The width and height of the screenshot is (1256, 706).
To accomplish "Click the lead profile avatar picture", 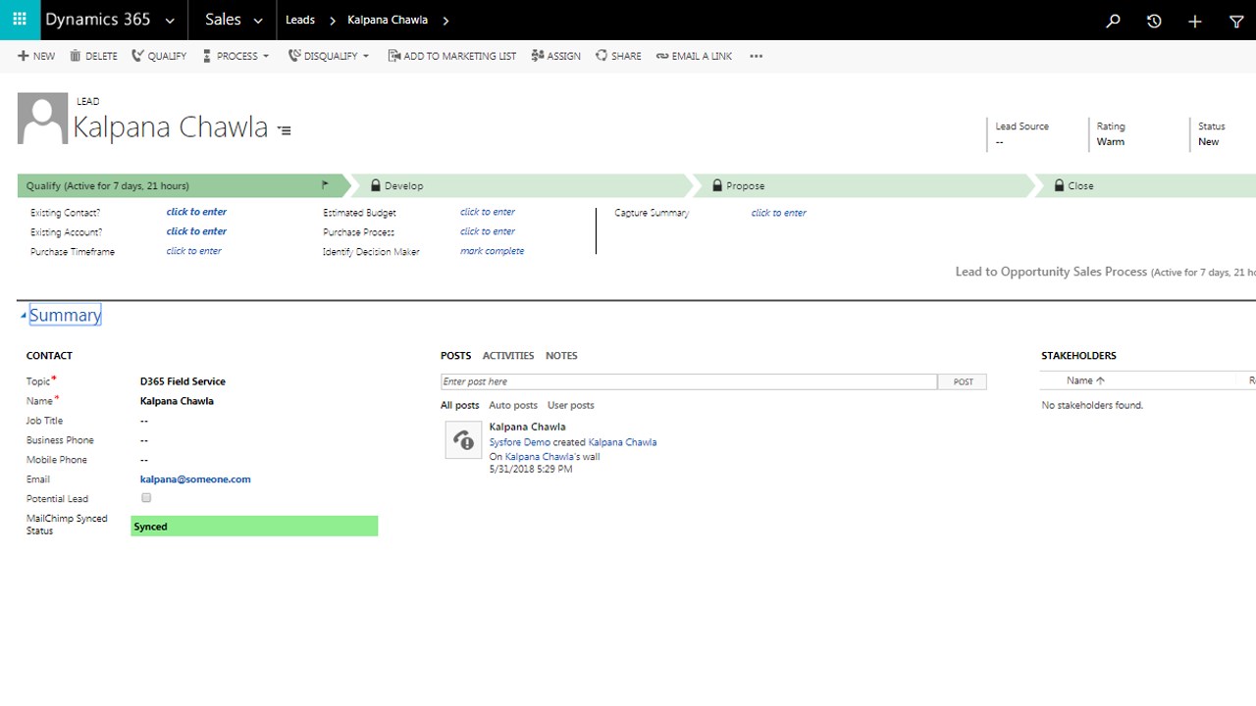I will click(42, 119).
